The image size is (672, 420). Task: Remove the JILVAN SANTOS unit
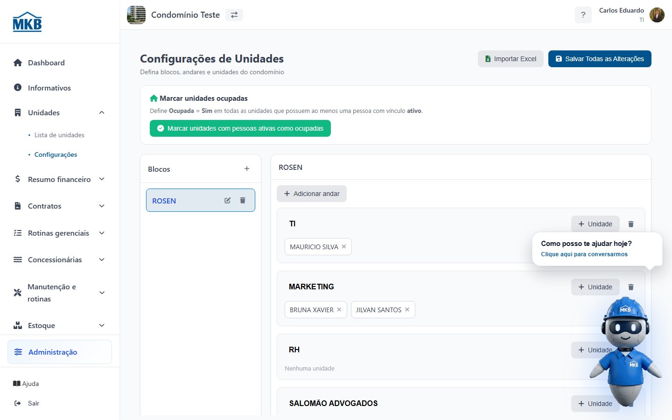pos(407,309)
